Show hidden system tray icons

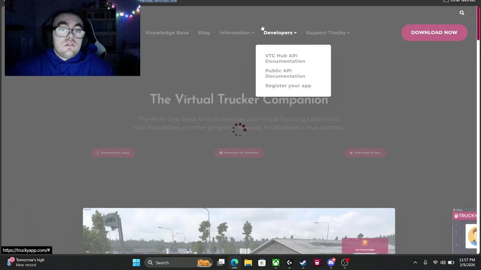(x=415, y=262)
